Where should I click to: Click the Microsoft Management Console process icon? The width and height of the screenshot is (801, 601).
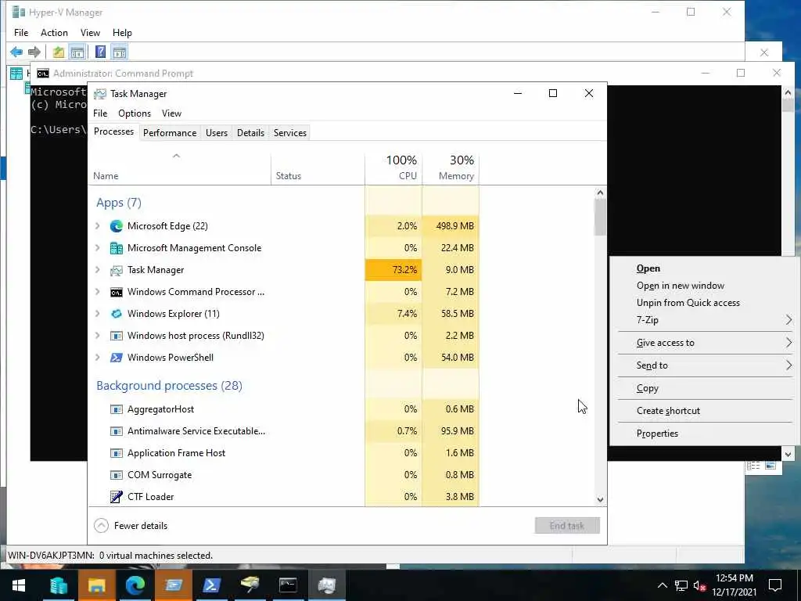[117, 248]
